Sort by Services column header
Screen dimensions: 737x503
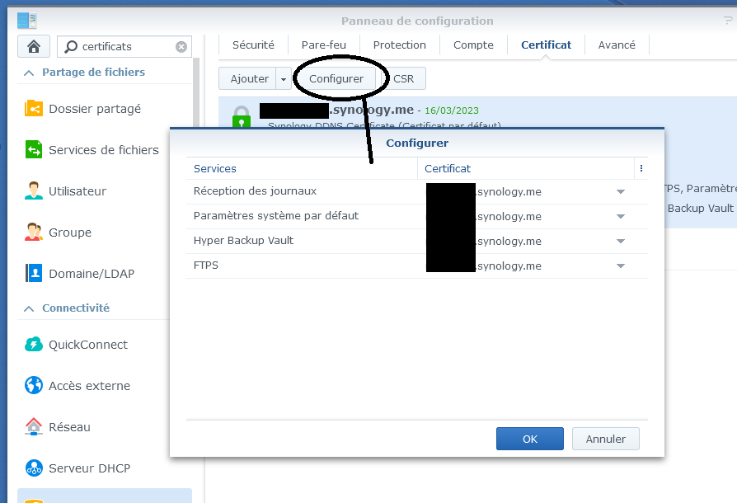(x=302, y=168)
